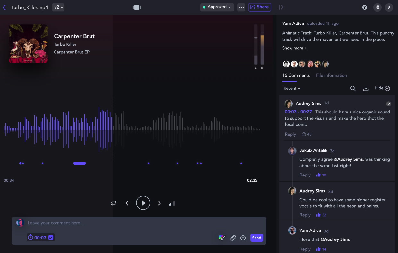The width and height of the screenshot is (398, 253).
Task: Switch to the 16 Comments tab
Action: pos(296,75)
